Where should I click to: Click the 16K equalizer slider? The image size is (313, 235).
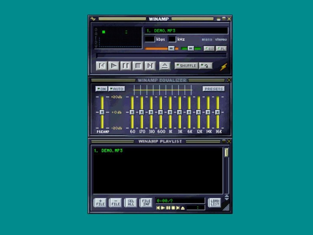click(x=218, y=112)
